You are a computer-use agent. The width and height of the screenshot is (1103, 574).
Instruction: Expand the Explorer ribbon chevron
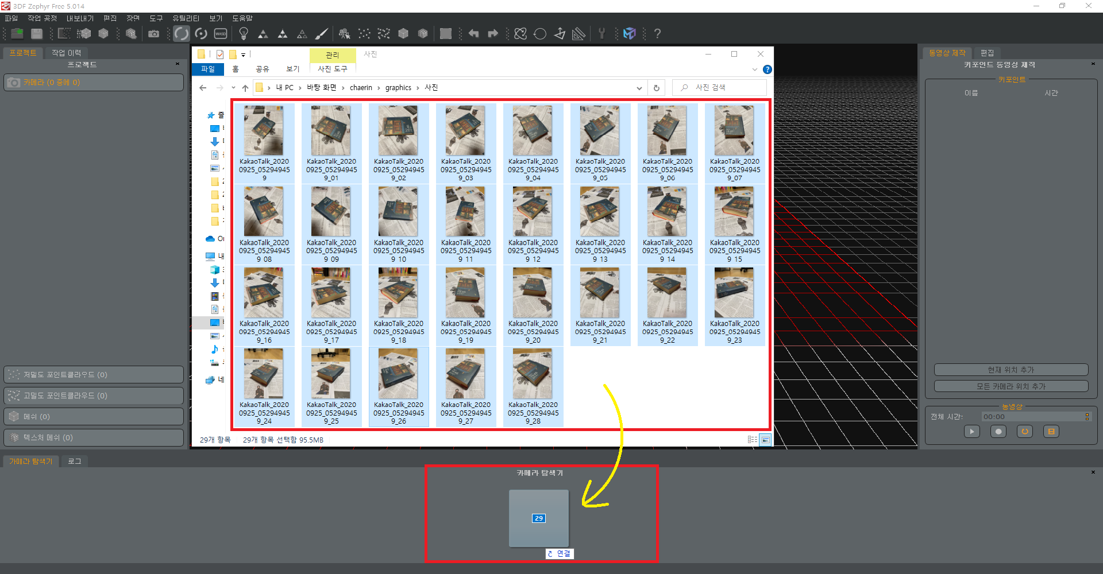coord(755,69)
